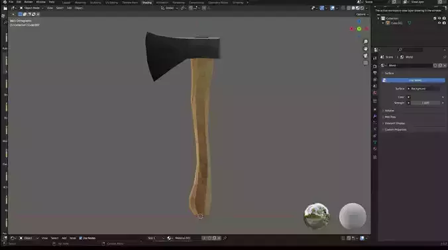Image resolution: width=448 pixels, height=250 pixels.
Task: Switch orthographic/perspective grid icon in viewport
Action: tap(365, 63)
